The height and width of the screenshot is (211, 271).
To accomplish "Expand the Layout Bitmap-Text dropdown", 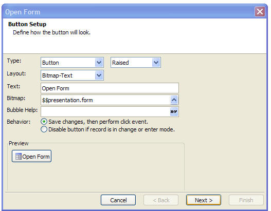I will (x=99, y=75).
